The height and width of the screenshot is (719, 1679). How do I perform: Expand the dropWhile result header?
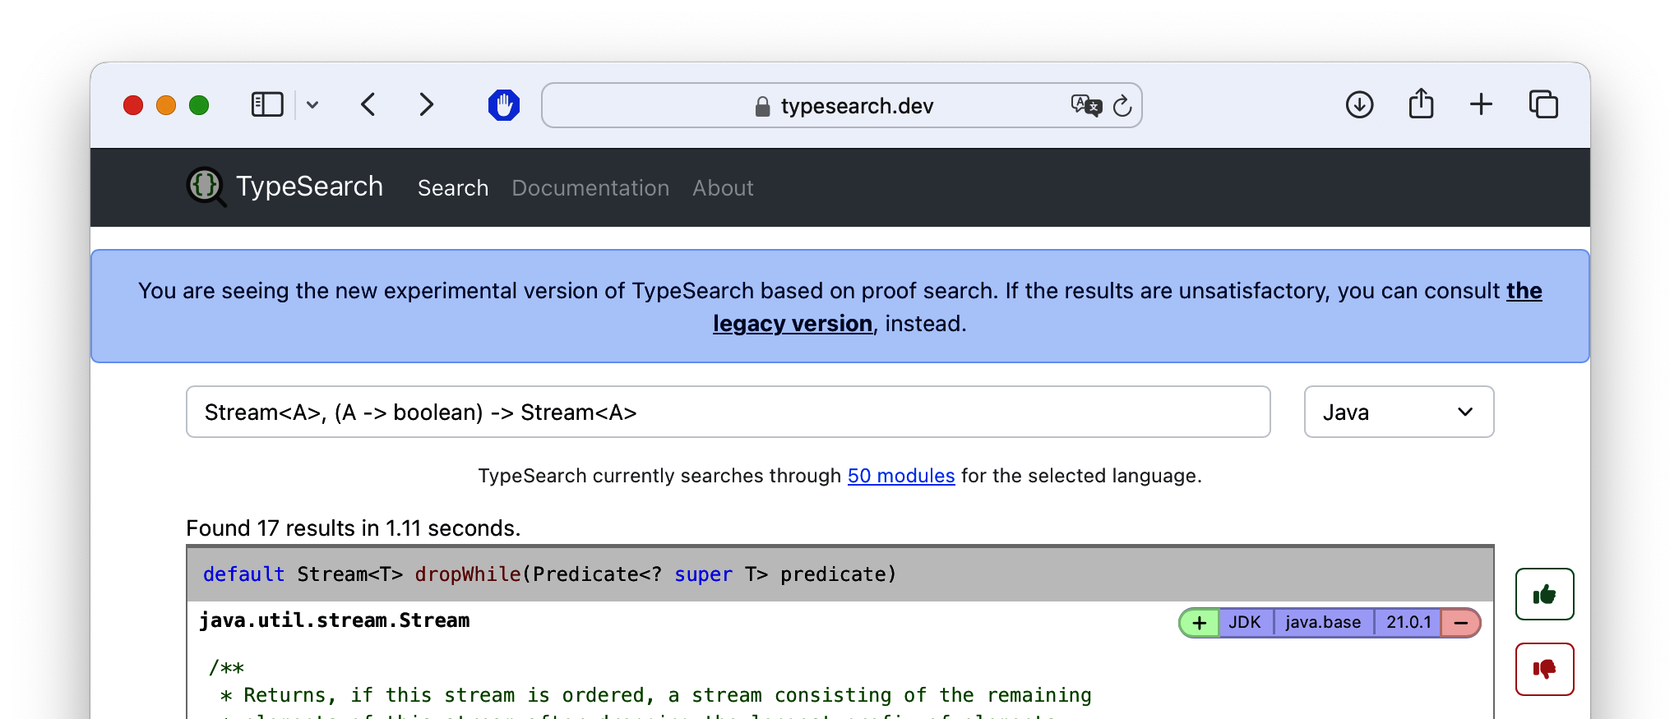tap(839, 574)
